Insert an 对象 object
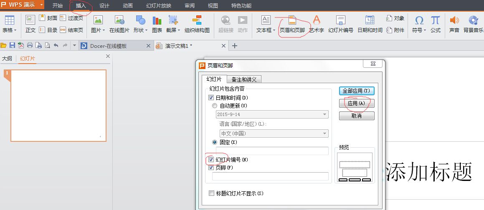The width and height of the screenshot is (484, 210). pyautogui.click(x=395, y=18)
